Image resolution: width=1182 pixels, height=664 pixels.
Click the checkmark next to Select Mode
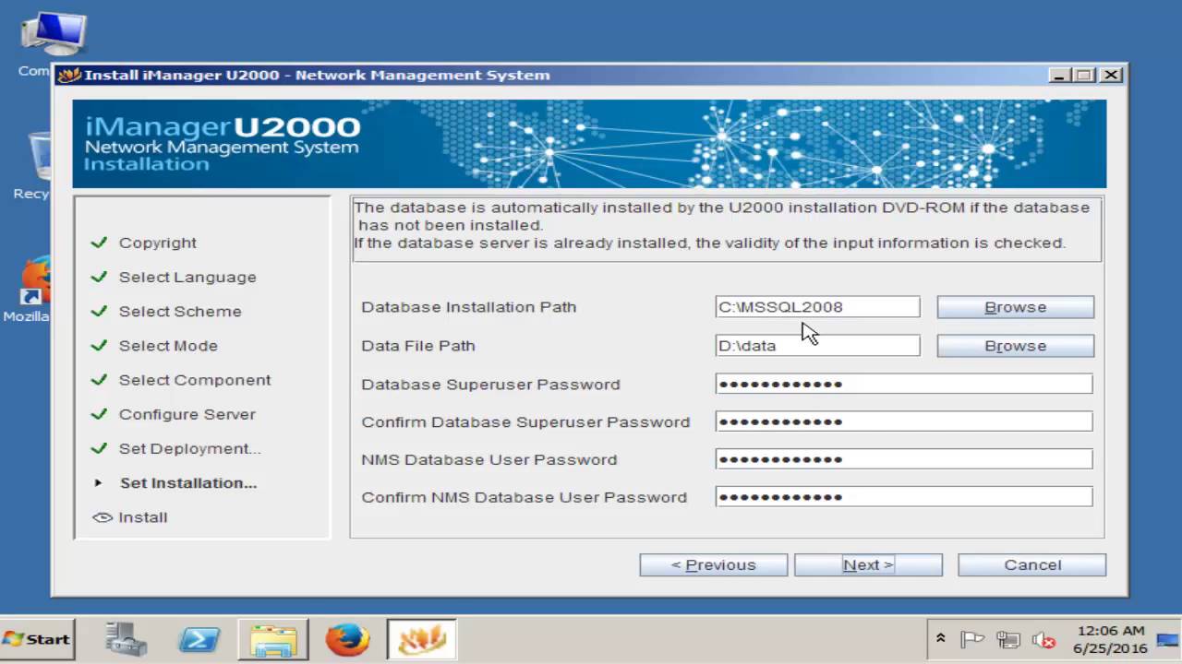click(99, 346)
